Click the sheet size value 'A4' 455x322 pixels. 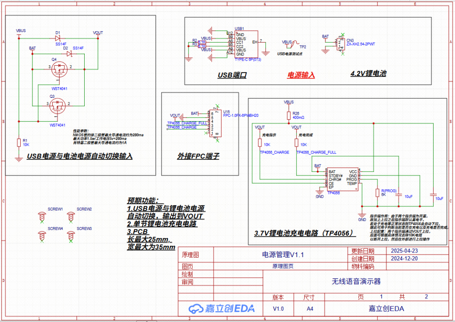point(310,309)
